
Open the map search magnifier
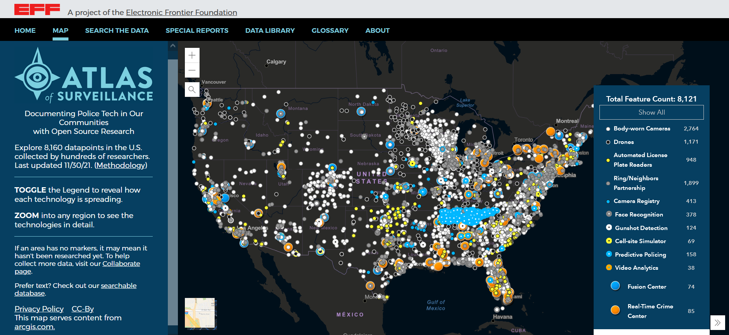click(x=192, y=90)
